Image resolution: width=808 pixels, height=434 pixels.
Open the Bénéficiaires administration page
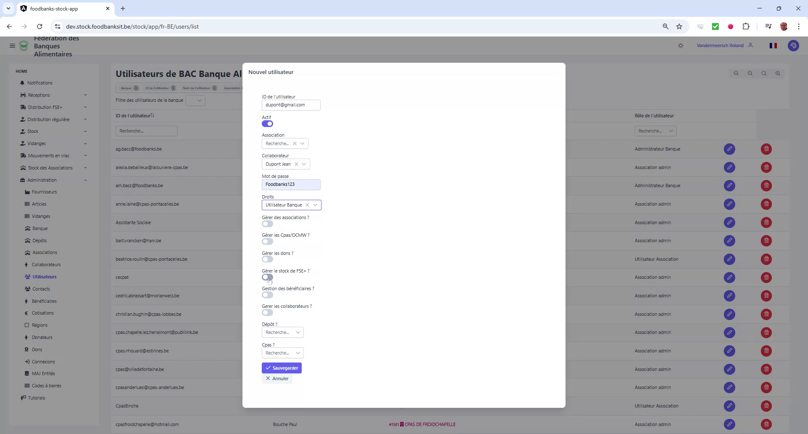tap(44, 301)
